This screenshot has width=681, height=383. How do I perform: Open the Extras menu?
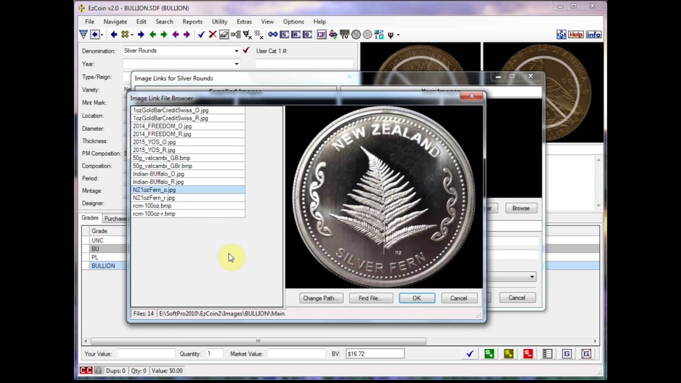click(x=244, y=22)
